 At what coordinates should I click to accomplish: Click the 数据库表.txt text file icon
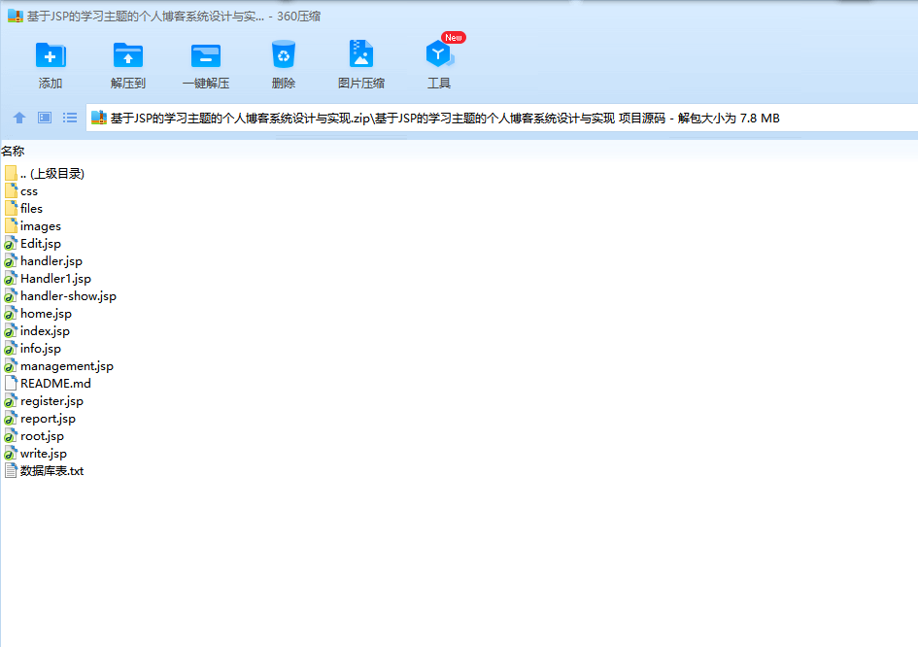[x=11, y=471]
